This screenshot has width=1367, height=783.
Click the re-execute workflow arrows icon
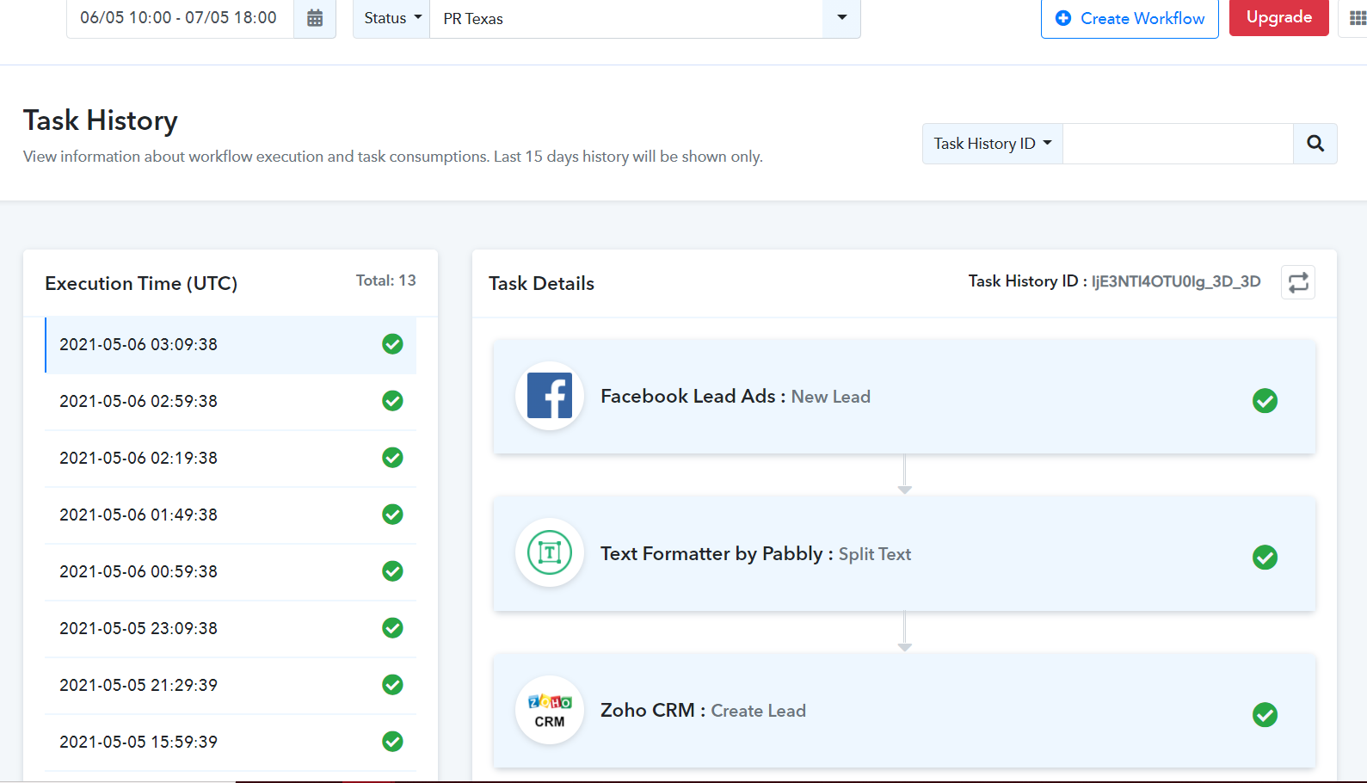click(1298, 282)
